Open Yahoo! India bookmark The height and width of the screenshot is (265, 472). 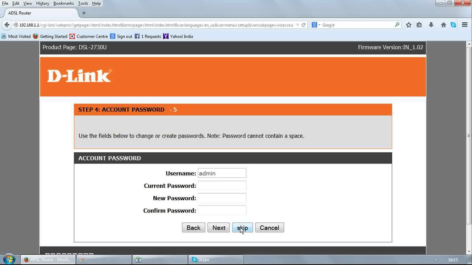(x=178, y=36)
